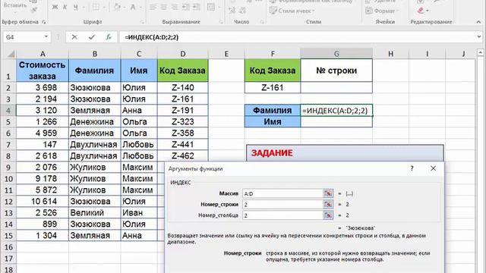Select the Иван name cell
The height and width of the screenshot is (273, 486).
pyautogui.click(x=139, y=213)
